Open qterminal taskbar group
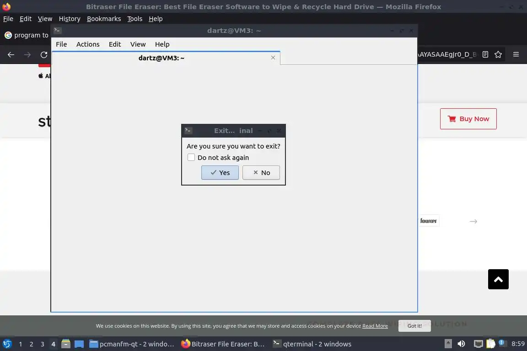The width and height of the screenshot is (527, 351). tap(312, 344)
